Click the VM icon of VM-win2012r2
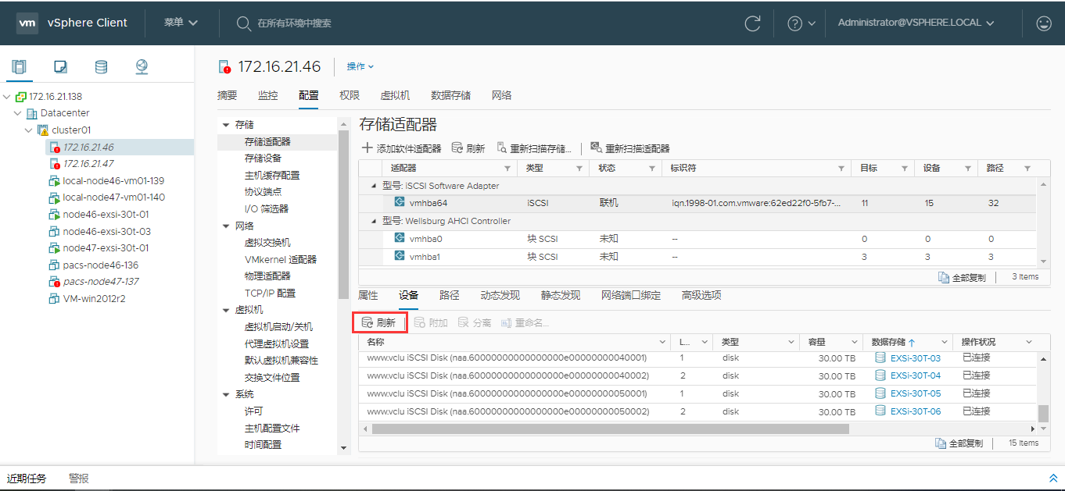Screen dimensions: 1065x491 pyautogui.click(x=55, y=298)
